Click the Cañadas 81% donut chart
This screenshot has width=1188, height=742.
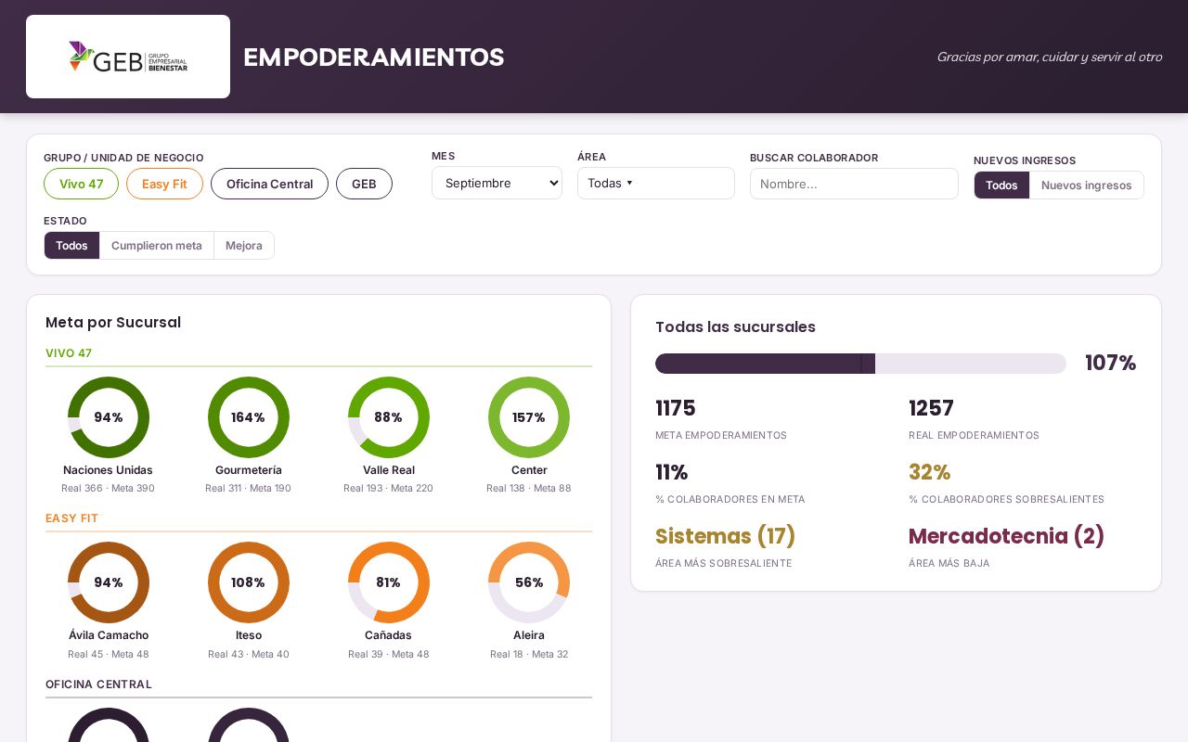[389, 582]
